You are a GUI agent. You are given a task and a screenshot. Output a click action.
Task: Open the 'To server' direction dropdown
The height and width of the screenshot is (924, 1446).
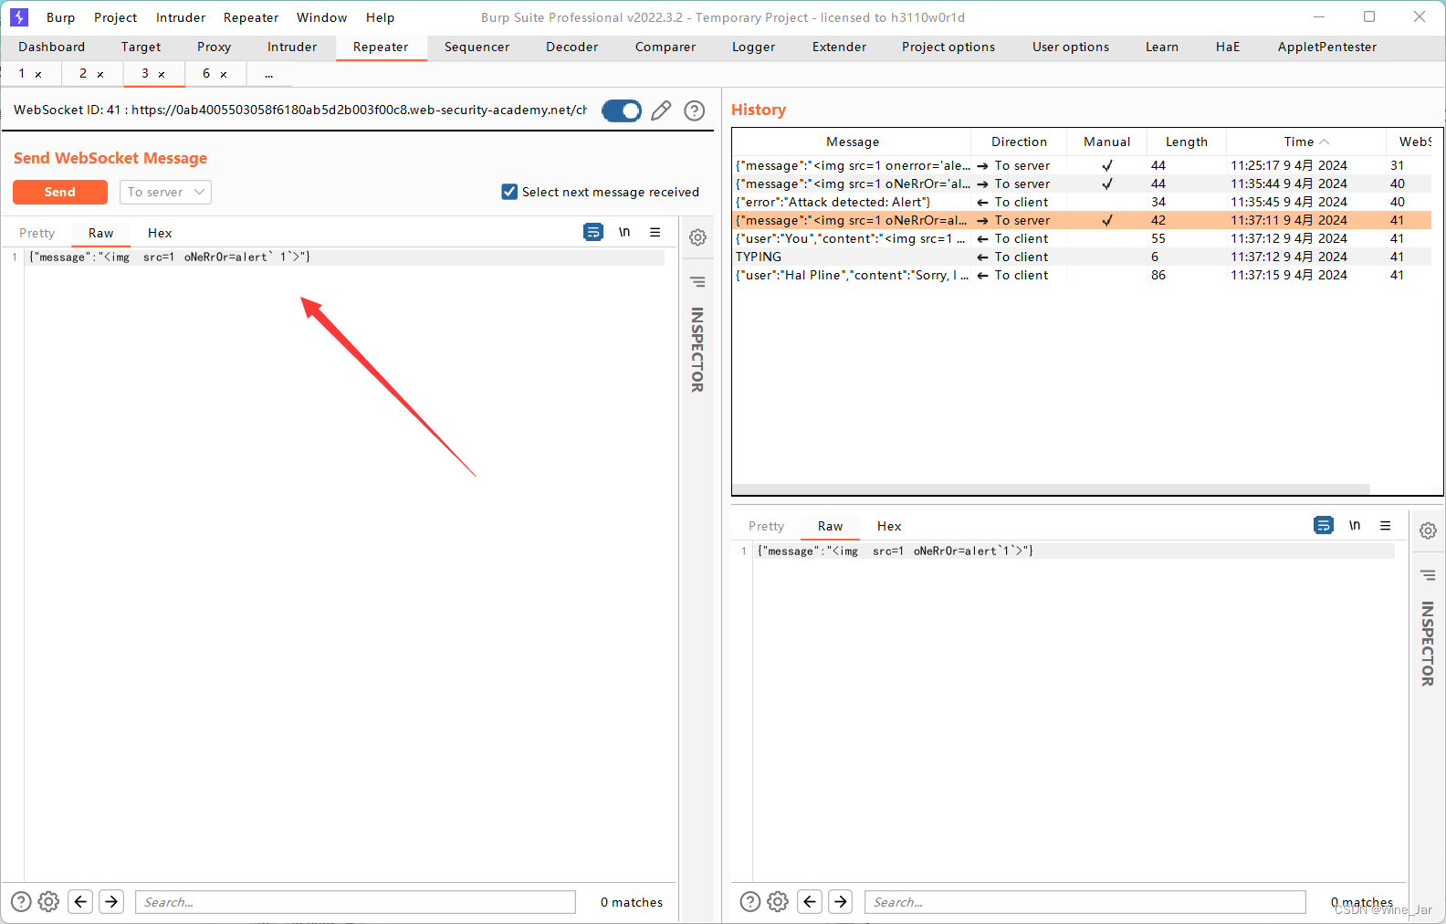165,192
